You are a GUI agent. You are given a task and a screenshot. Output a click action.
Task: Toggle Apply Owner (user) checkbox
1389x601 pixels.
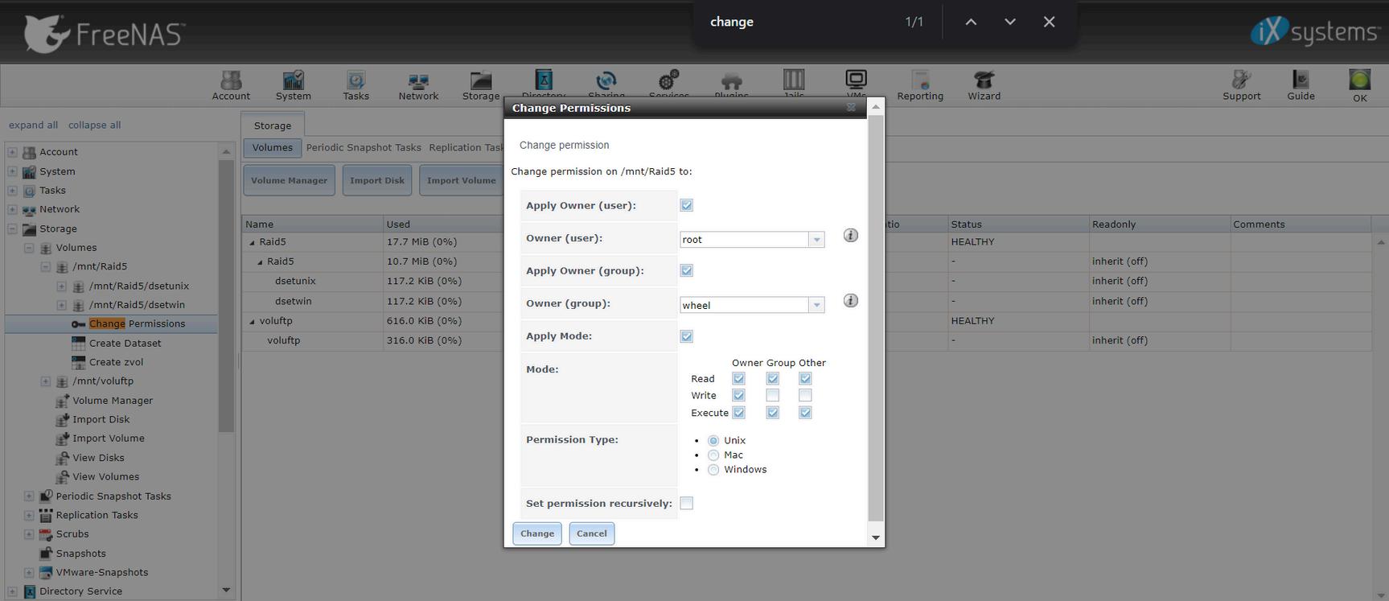coord(687,205)
